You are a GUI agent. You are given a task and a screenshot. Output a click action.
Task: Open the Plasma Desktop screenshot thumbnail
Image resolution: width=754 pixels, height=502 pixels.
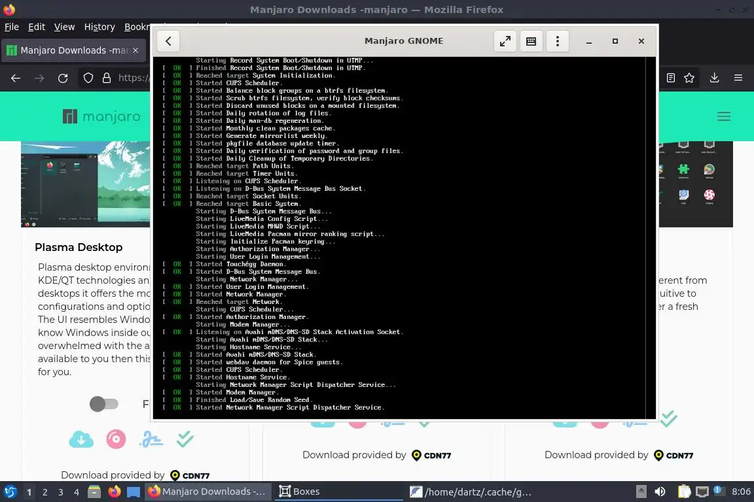pyautogui.click(x=86, y=184)
